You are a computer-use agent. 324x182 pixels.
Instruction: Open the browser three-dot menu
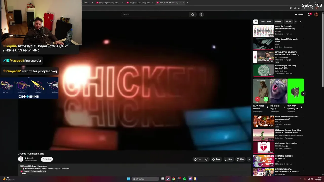click(321, 8)
